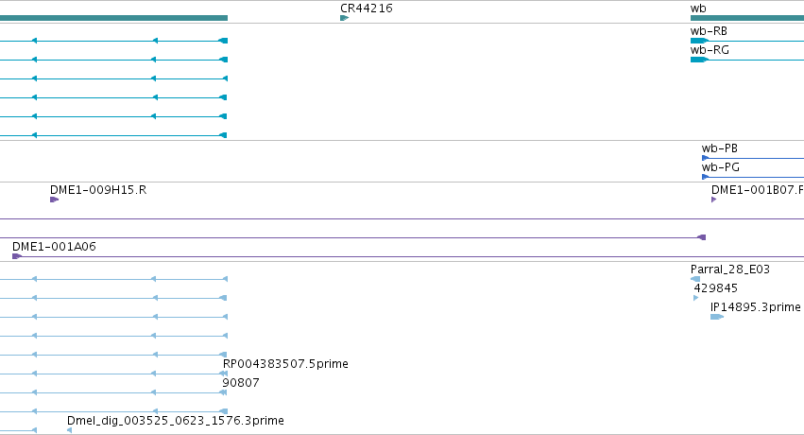804x435 pixels.
Task: Select the wb-PG protein label
Action: pyautogui.click(x=721, y=167)
